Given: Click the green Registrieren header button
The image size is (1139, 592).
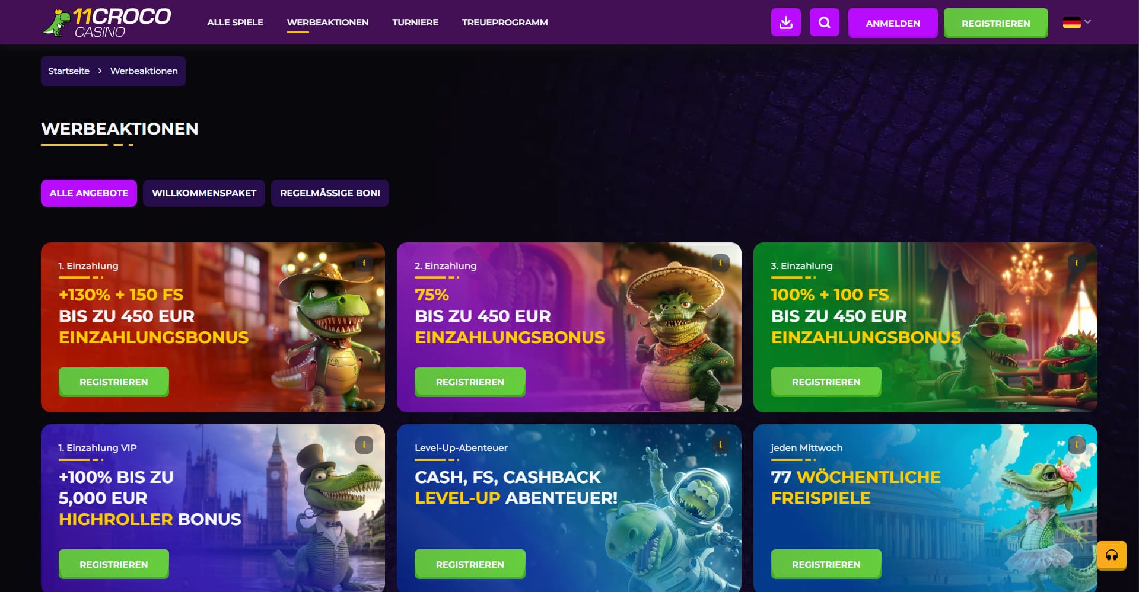Looking at the screenshot, I should click(x=995, y=23).
